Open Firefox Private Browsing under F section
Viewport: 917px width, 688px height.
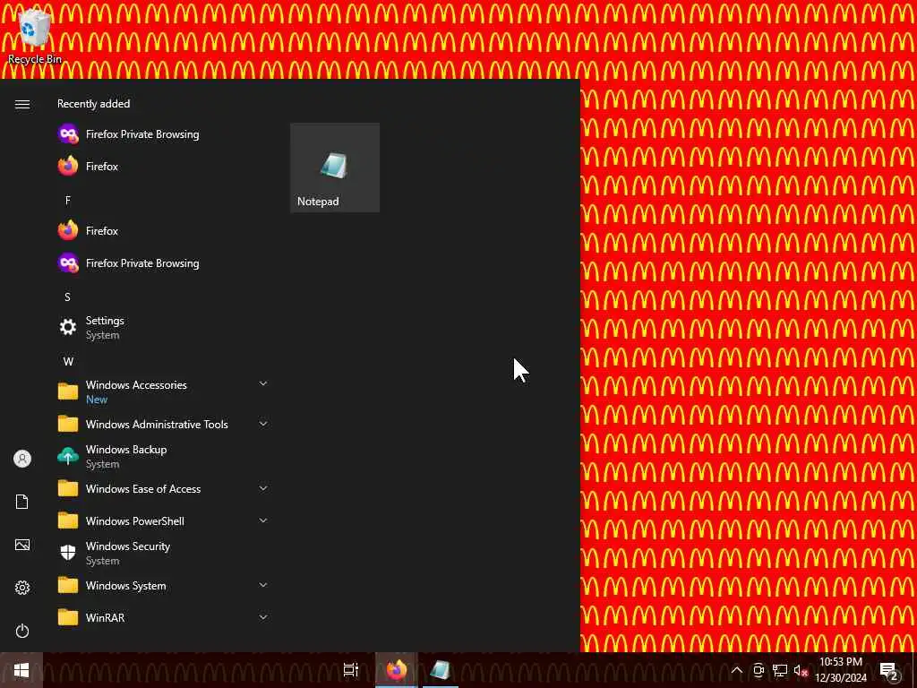click(x=163, y=263)
